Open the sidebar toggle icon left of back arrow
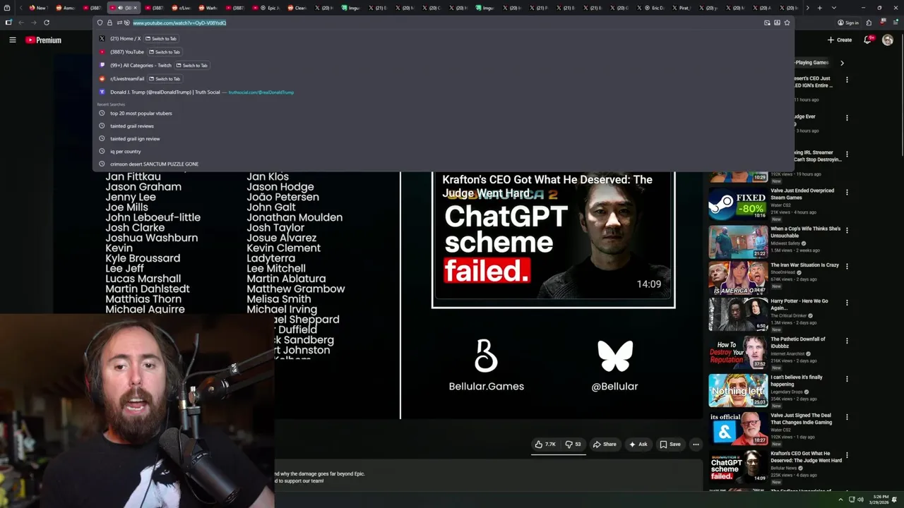Screen dimensions: 904x508 point(8,23)
